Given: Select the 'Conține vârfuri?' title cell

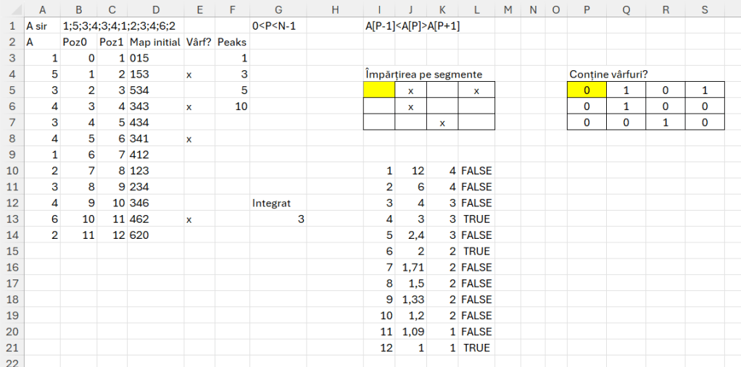Looking at the screenshot, I should coord(610,75).
